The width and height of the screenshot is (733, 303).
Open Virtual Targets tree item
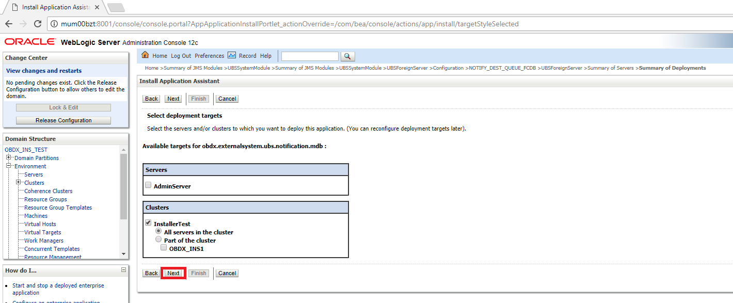click(43, 232)
